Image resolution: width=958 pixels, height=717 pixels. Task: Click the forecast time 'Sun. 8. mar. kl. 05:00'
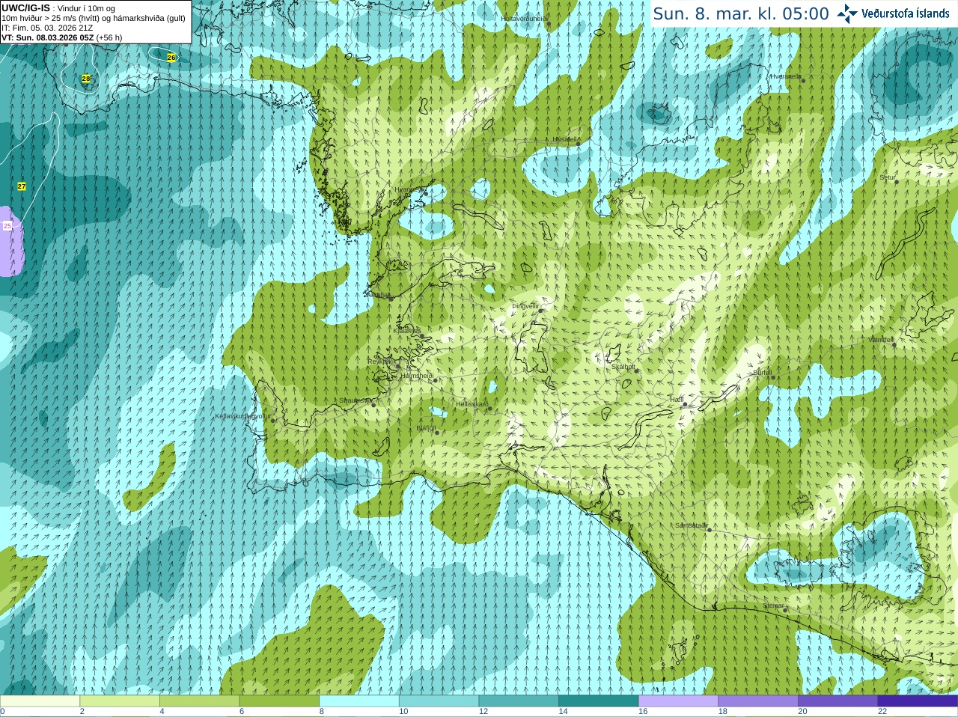click(741, 13)
